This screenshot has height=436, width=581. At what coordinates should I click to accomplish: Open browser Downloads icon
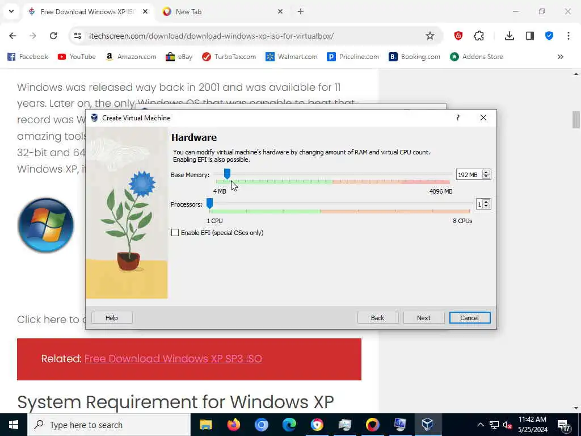pos(510,36)
